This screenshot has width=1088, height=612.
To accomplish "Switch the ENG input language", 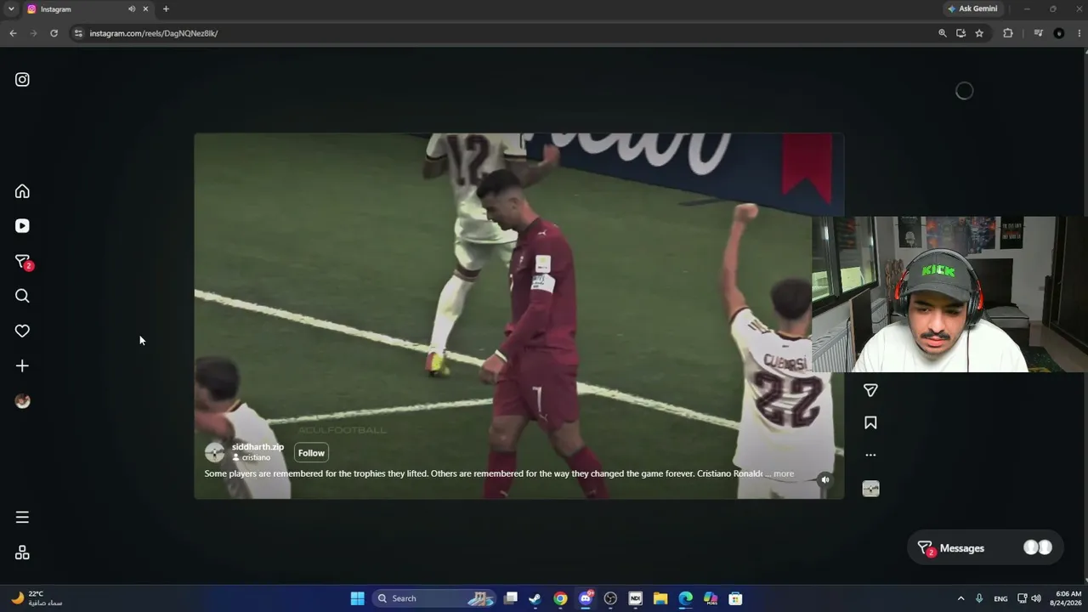I will point(1000,598).
